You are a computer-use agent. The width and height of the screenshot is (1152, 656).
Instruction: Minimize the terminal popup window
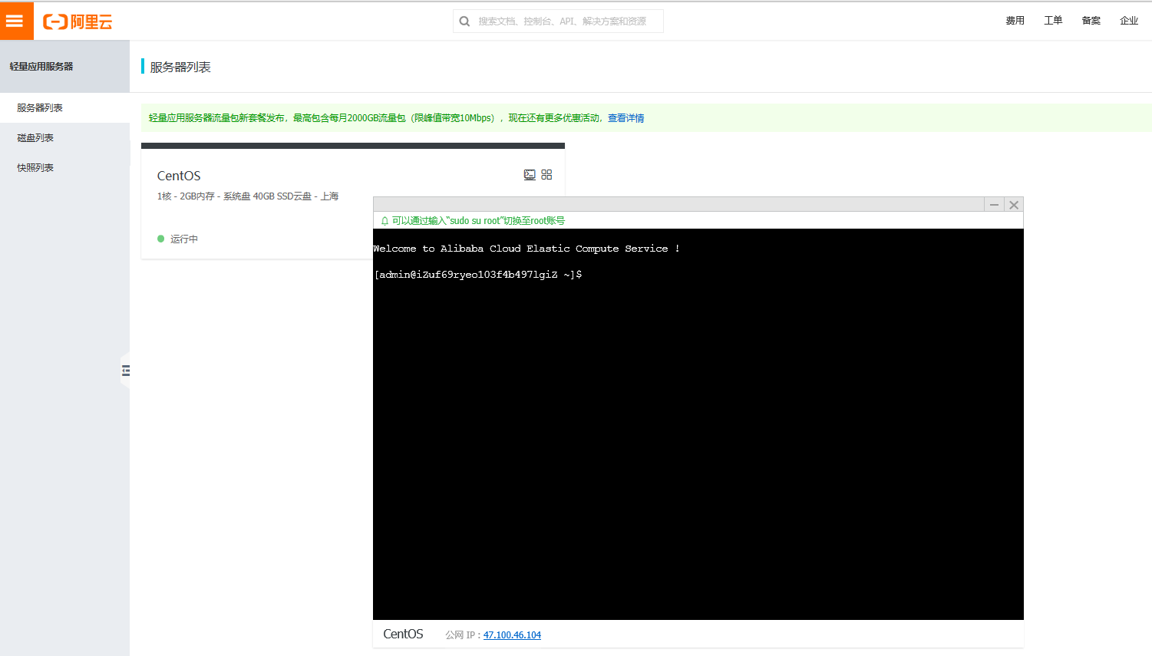(994, 205)
